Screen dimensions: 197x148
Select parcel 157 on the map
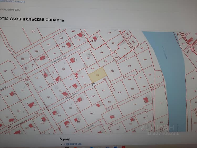coord(92,114)
